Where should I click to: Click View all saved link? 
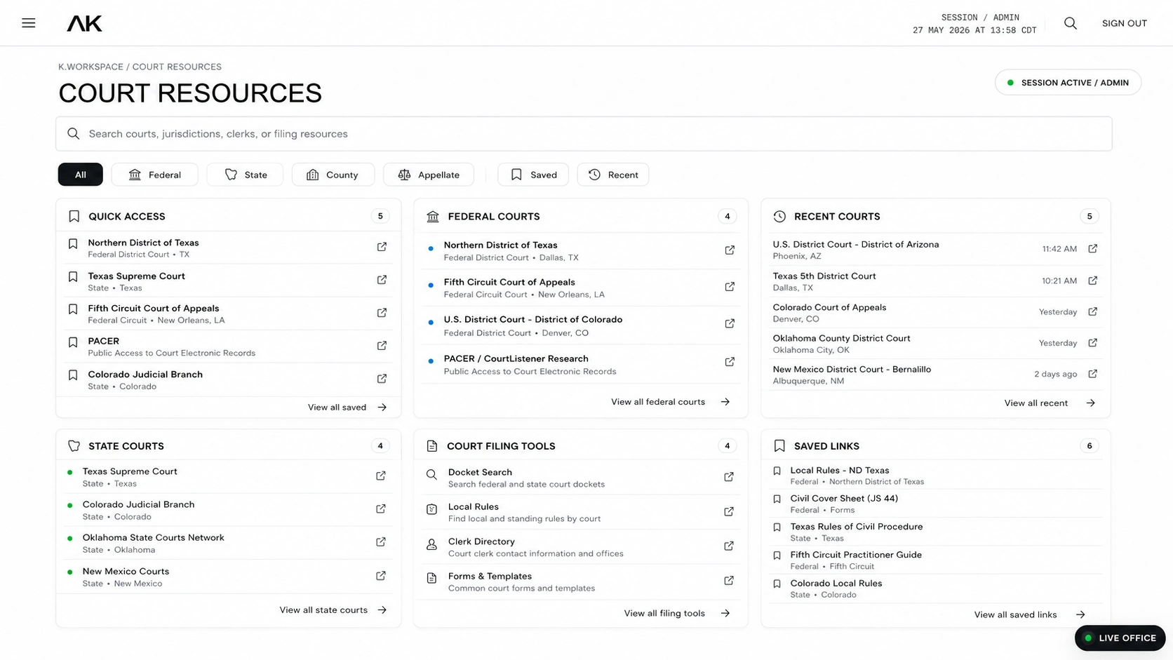[x=347, y=408]
